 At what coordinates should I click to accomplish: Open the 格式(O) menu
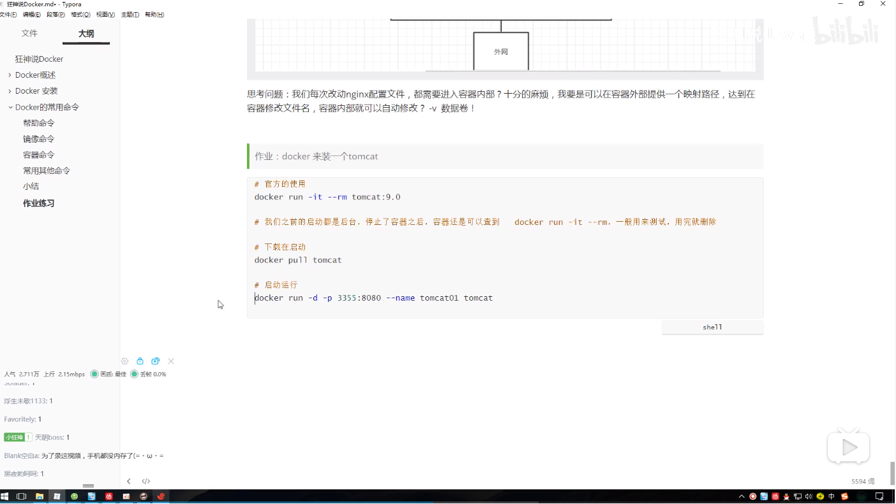tap(80, 15)
